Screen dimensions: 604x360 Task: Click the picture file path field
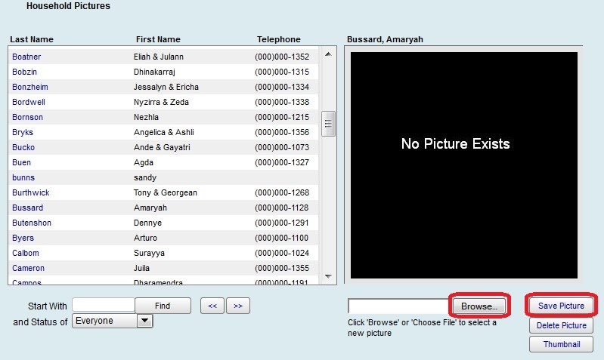pyautogui.click(x=398, y=306)
